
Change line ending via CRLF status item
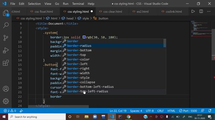point(161,111)
